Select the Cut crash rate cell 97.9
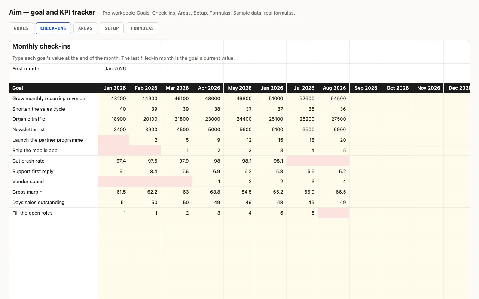The height and width of the screenshot is (299, 479). coord(177,161)
